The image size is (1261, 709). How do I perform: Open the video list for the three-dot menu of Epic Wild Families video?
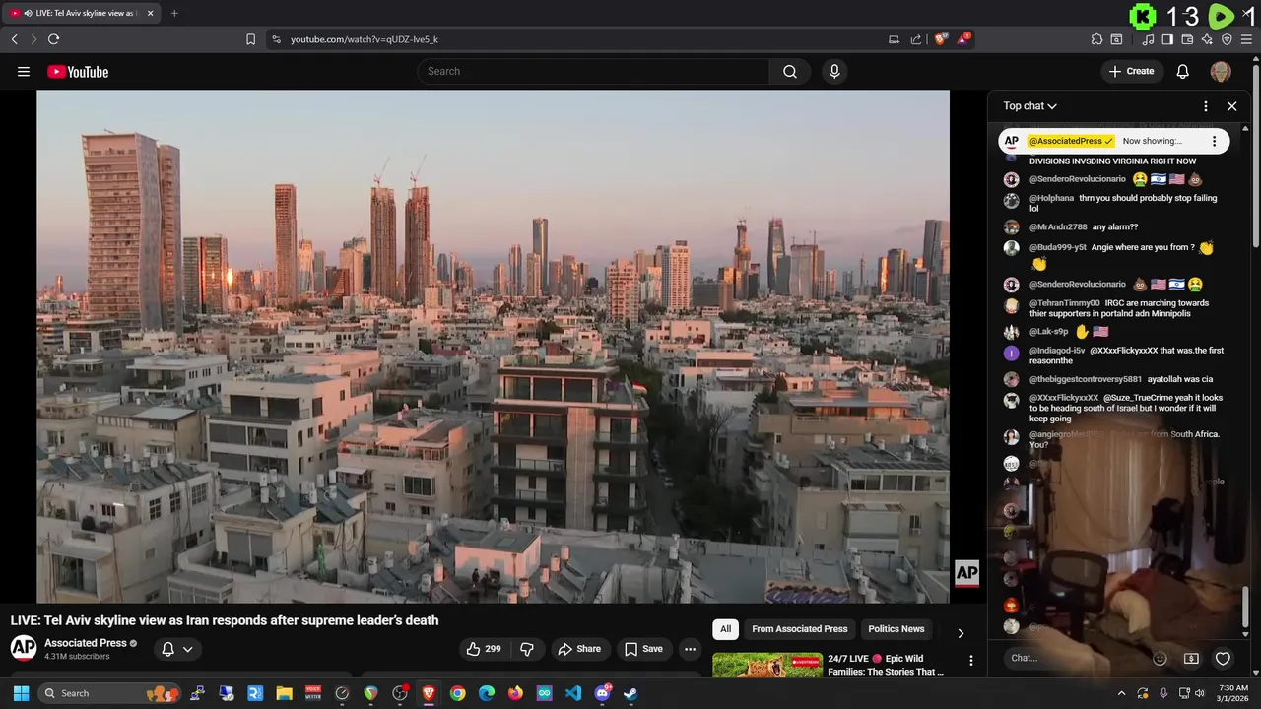(x=970, y=661)
